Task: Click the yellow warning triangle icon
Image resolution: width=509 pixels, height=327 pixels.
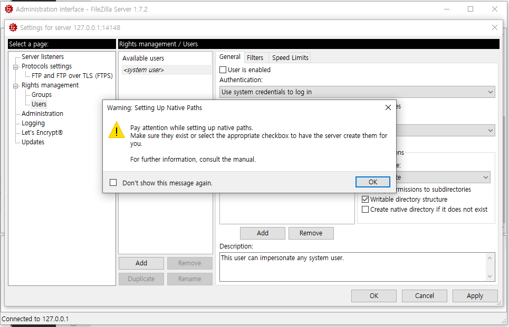Action: (x=117, y=130)
